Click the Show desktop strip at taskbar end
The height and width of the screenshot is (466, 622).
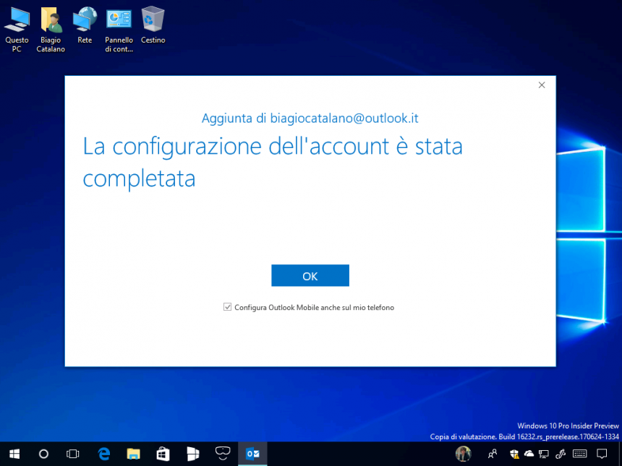tap(620, 454)
